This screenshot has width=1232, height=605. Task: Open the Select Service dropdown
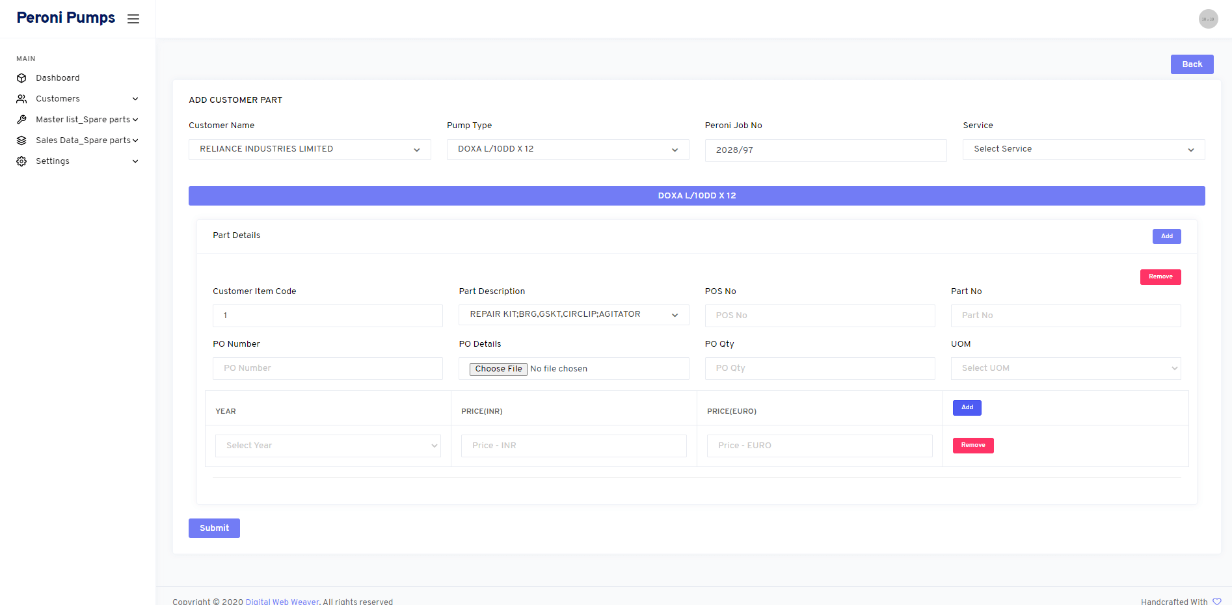1084,150
